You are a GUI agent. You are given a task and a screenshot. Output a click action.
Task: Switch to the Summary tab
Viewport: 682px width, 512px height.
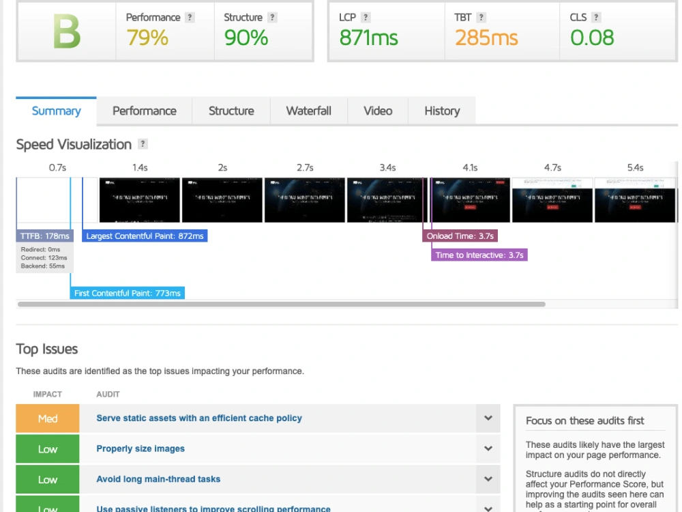pyautogui.click(x=56, y=111)
